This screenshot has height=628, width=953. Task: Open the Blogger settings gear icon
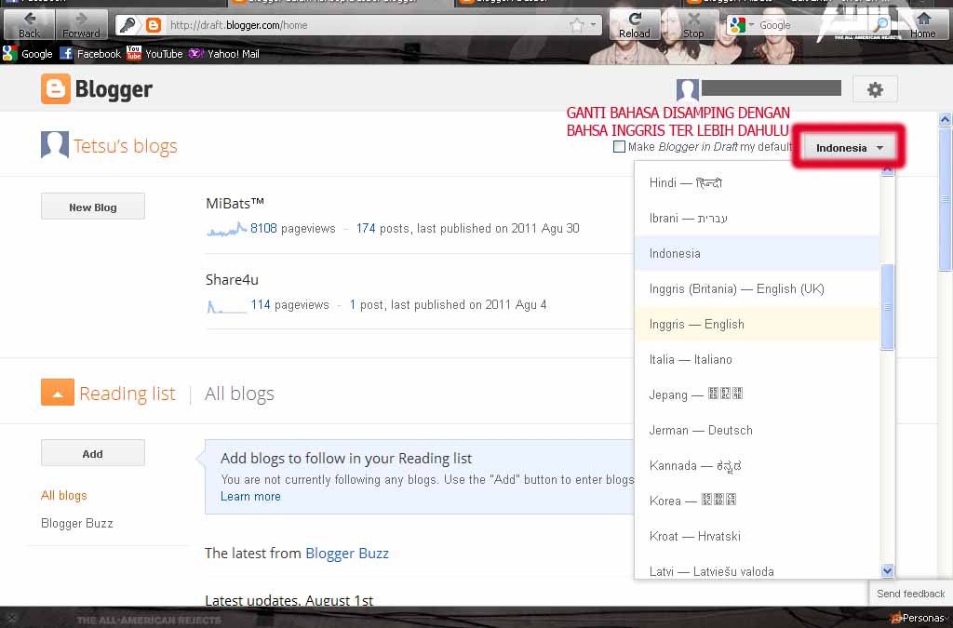click(x=874, y=89)
